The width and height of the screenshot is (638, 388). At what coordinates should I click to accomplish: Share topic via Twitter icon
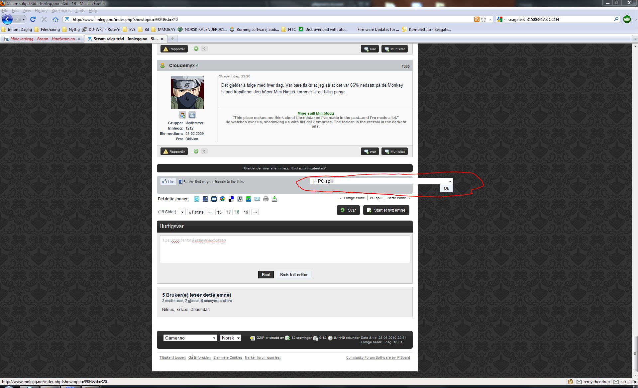197,199
